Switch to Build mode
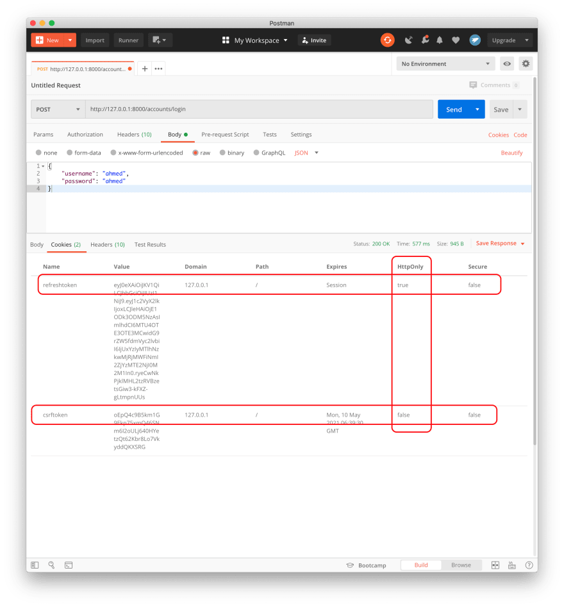Image resolution: width=564 pixels, height=607 pixels. point(421,565)
